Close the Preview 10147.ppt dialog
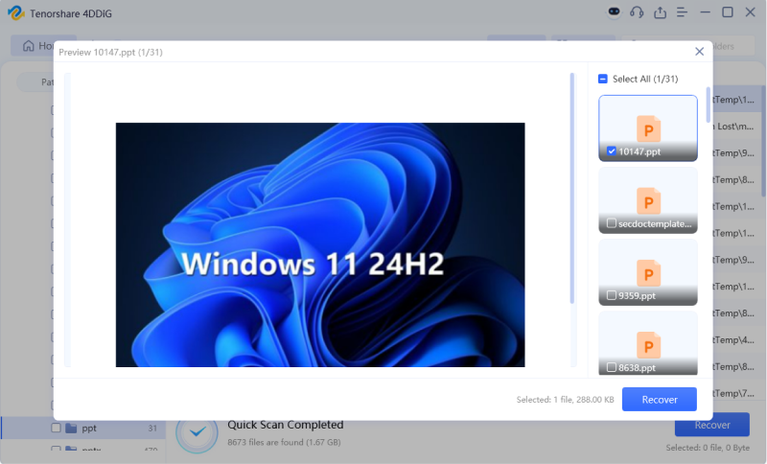The height and width of the screenshot is (464, 767). click(x=699, y=52)
